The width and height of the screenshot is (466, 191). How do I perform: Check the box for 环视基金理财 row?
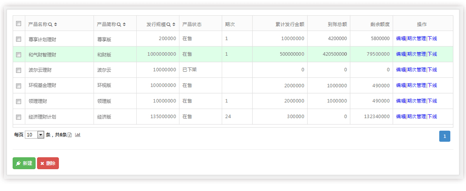[18, 86]
